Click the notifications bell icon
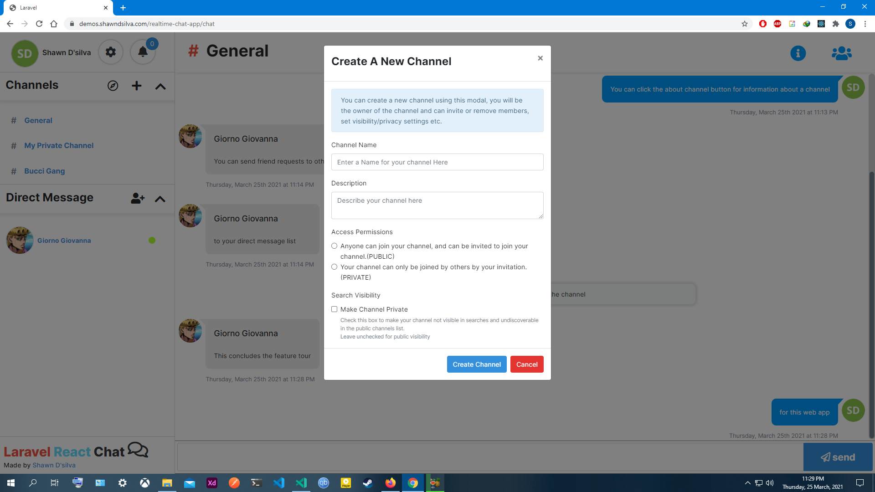Screen dimensions: 875x492 143,52
